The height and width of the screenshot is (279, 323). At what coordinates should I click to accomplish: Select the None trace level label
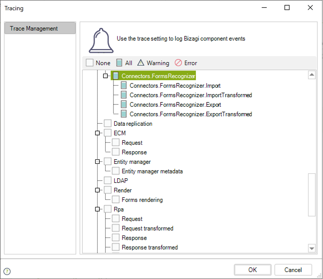103,63
